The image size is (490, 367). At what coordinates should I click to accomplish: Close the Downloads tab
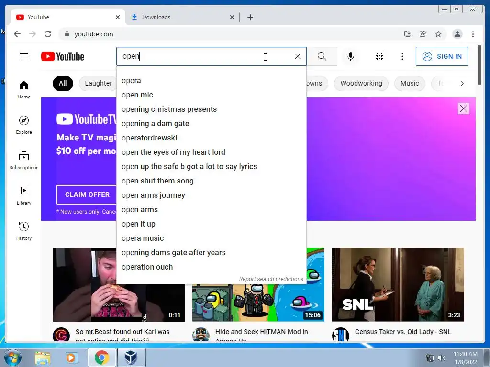[x=232, y=17]
